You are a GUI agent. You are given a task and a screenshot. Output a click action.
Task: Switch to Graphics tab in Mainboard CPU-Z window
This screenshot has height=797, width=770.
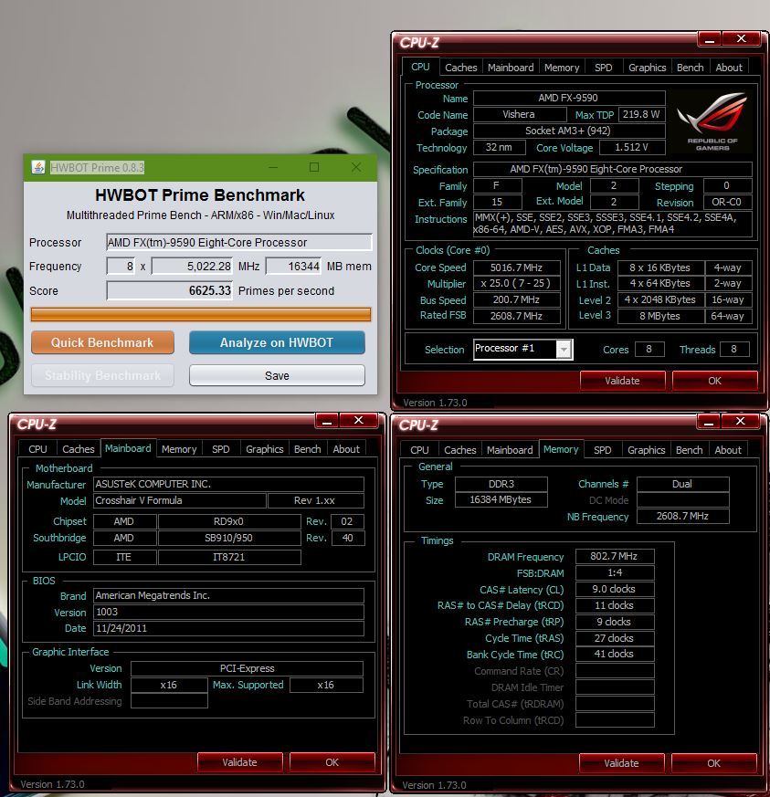point(265,449)
